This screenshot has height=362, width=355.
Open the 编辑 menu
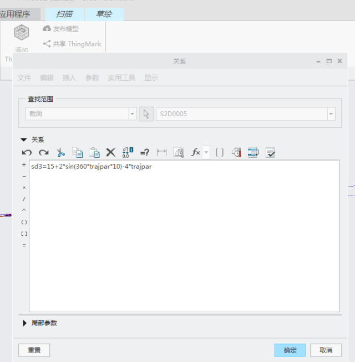(x=47, y=78)
